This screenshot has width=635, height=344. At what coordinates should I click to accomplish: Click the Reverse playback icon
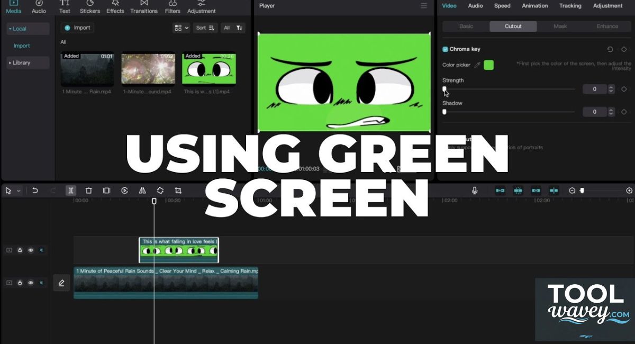(x=124, y=191)
